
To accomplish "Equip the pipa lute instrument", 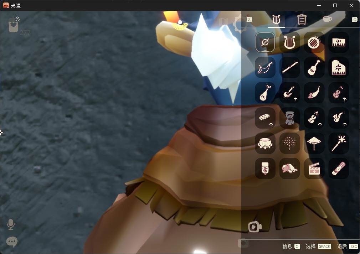I will (x=265, y=93).
